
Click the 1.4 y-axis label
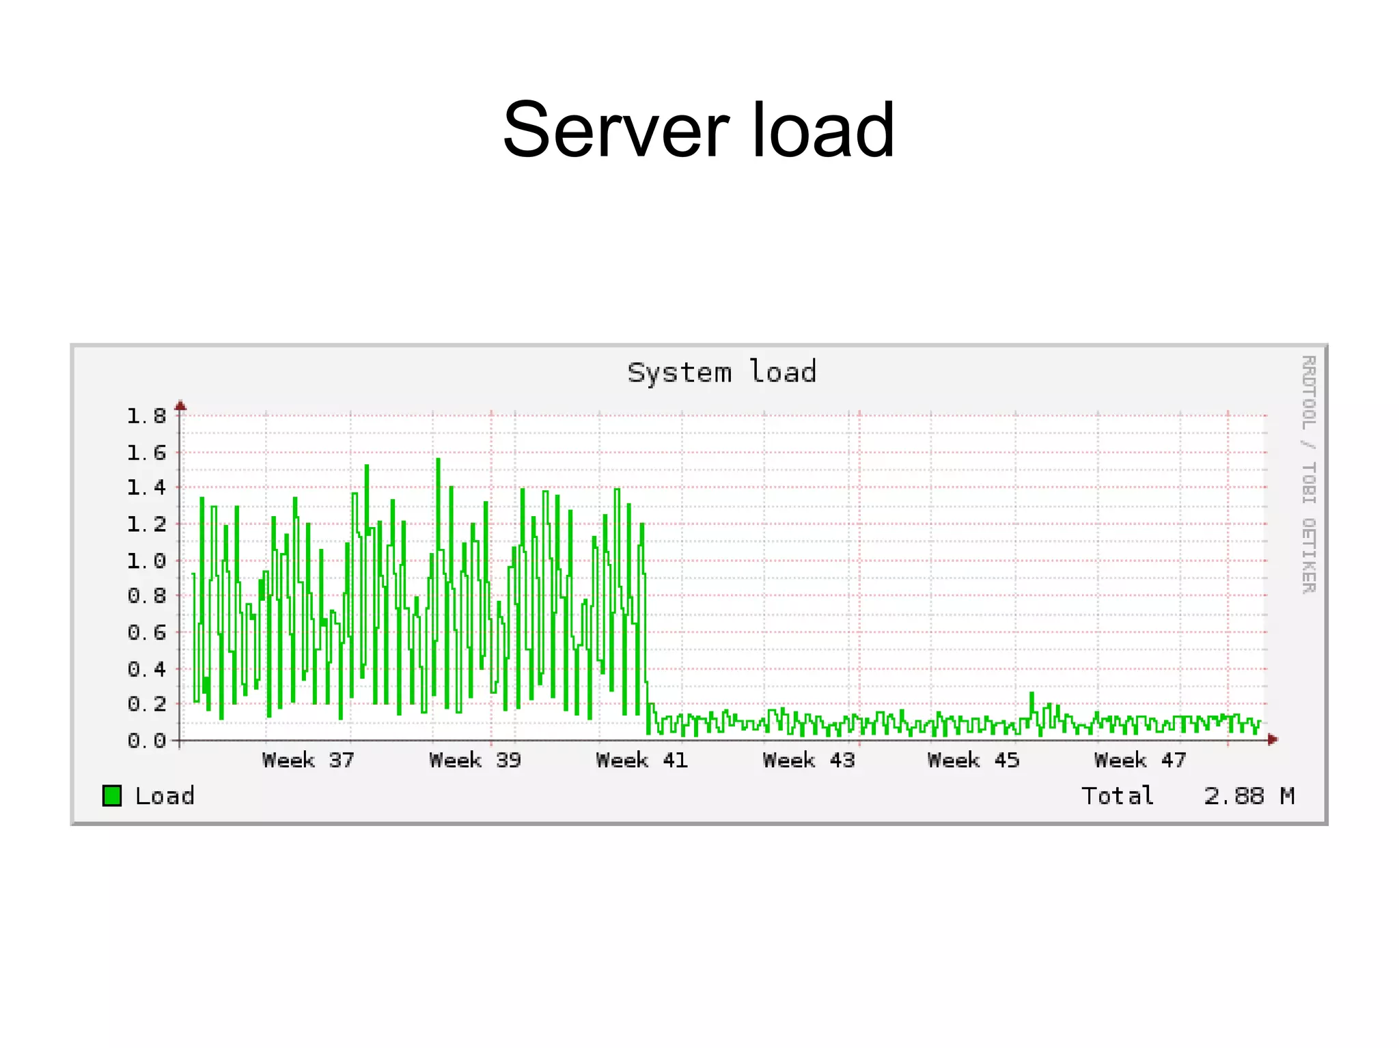coord(146,487)
